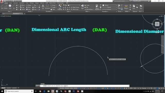Insert a Table from Annotation panel
165x93 pixels.
(x=53, y=9)
